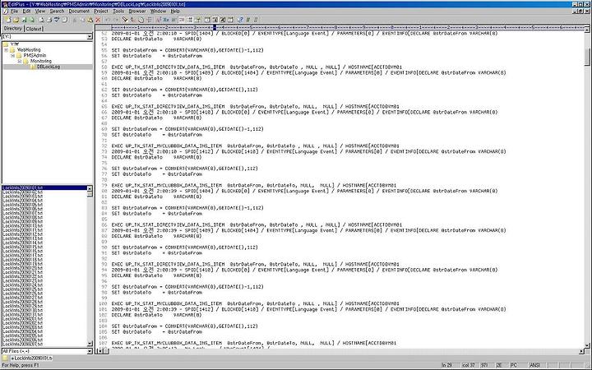Toggle Word Wrap in the toolbar

click(x=174, y=20)
